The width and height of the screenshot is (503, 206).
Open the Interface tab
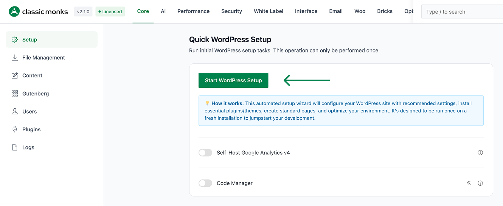point(306,11)
